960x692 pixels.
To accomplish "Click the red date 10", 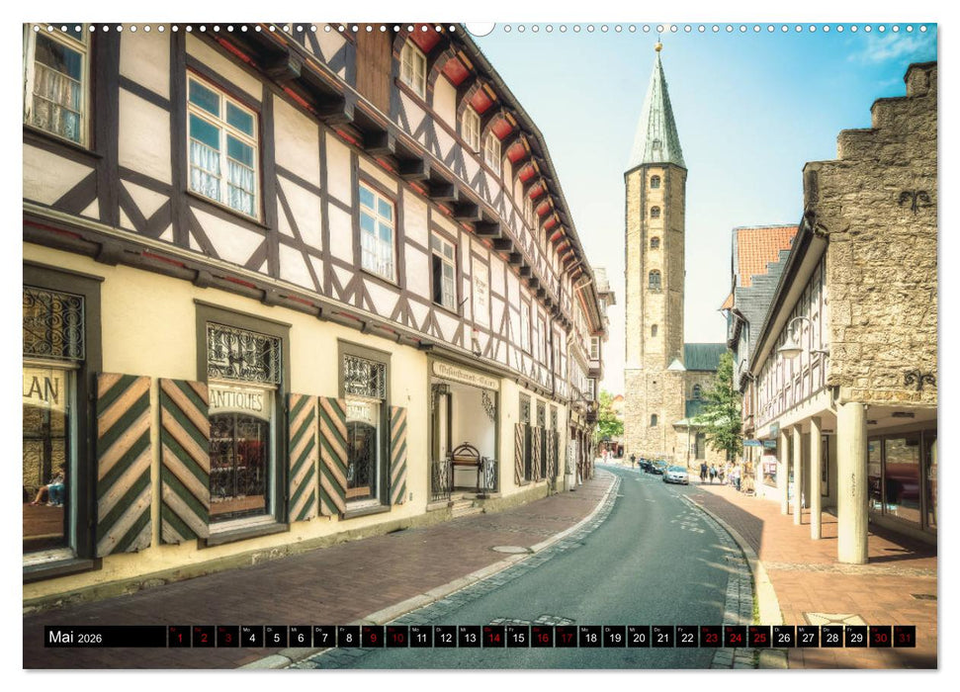I will pyautogui.click(x=394, y=638).
